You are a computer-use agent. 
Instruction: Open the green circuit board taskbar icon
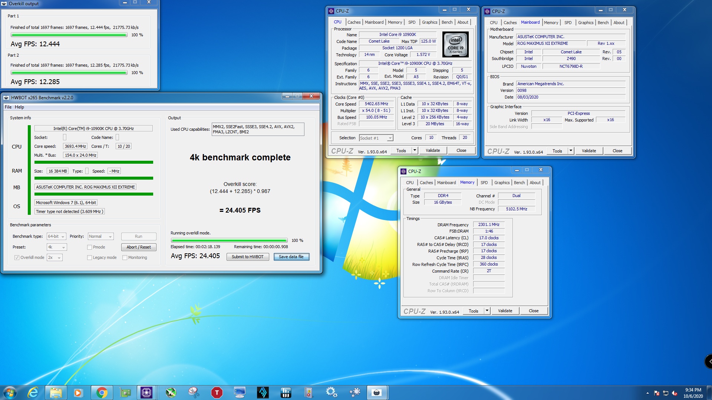[x=125, y=392]
